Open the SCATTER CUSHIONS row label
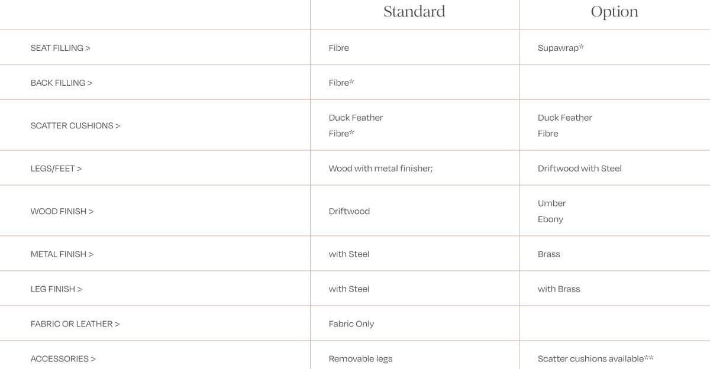 coord(75,125)
